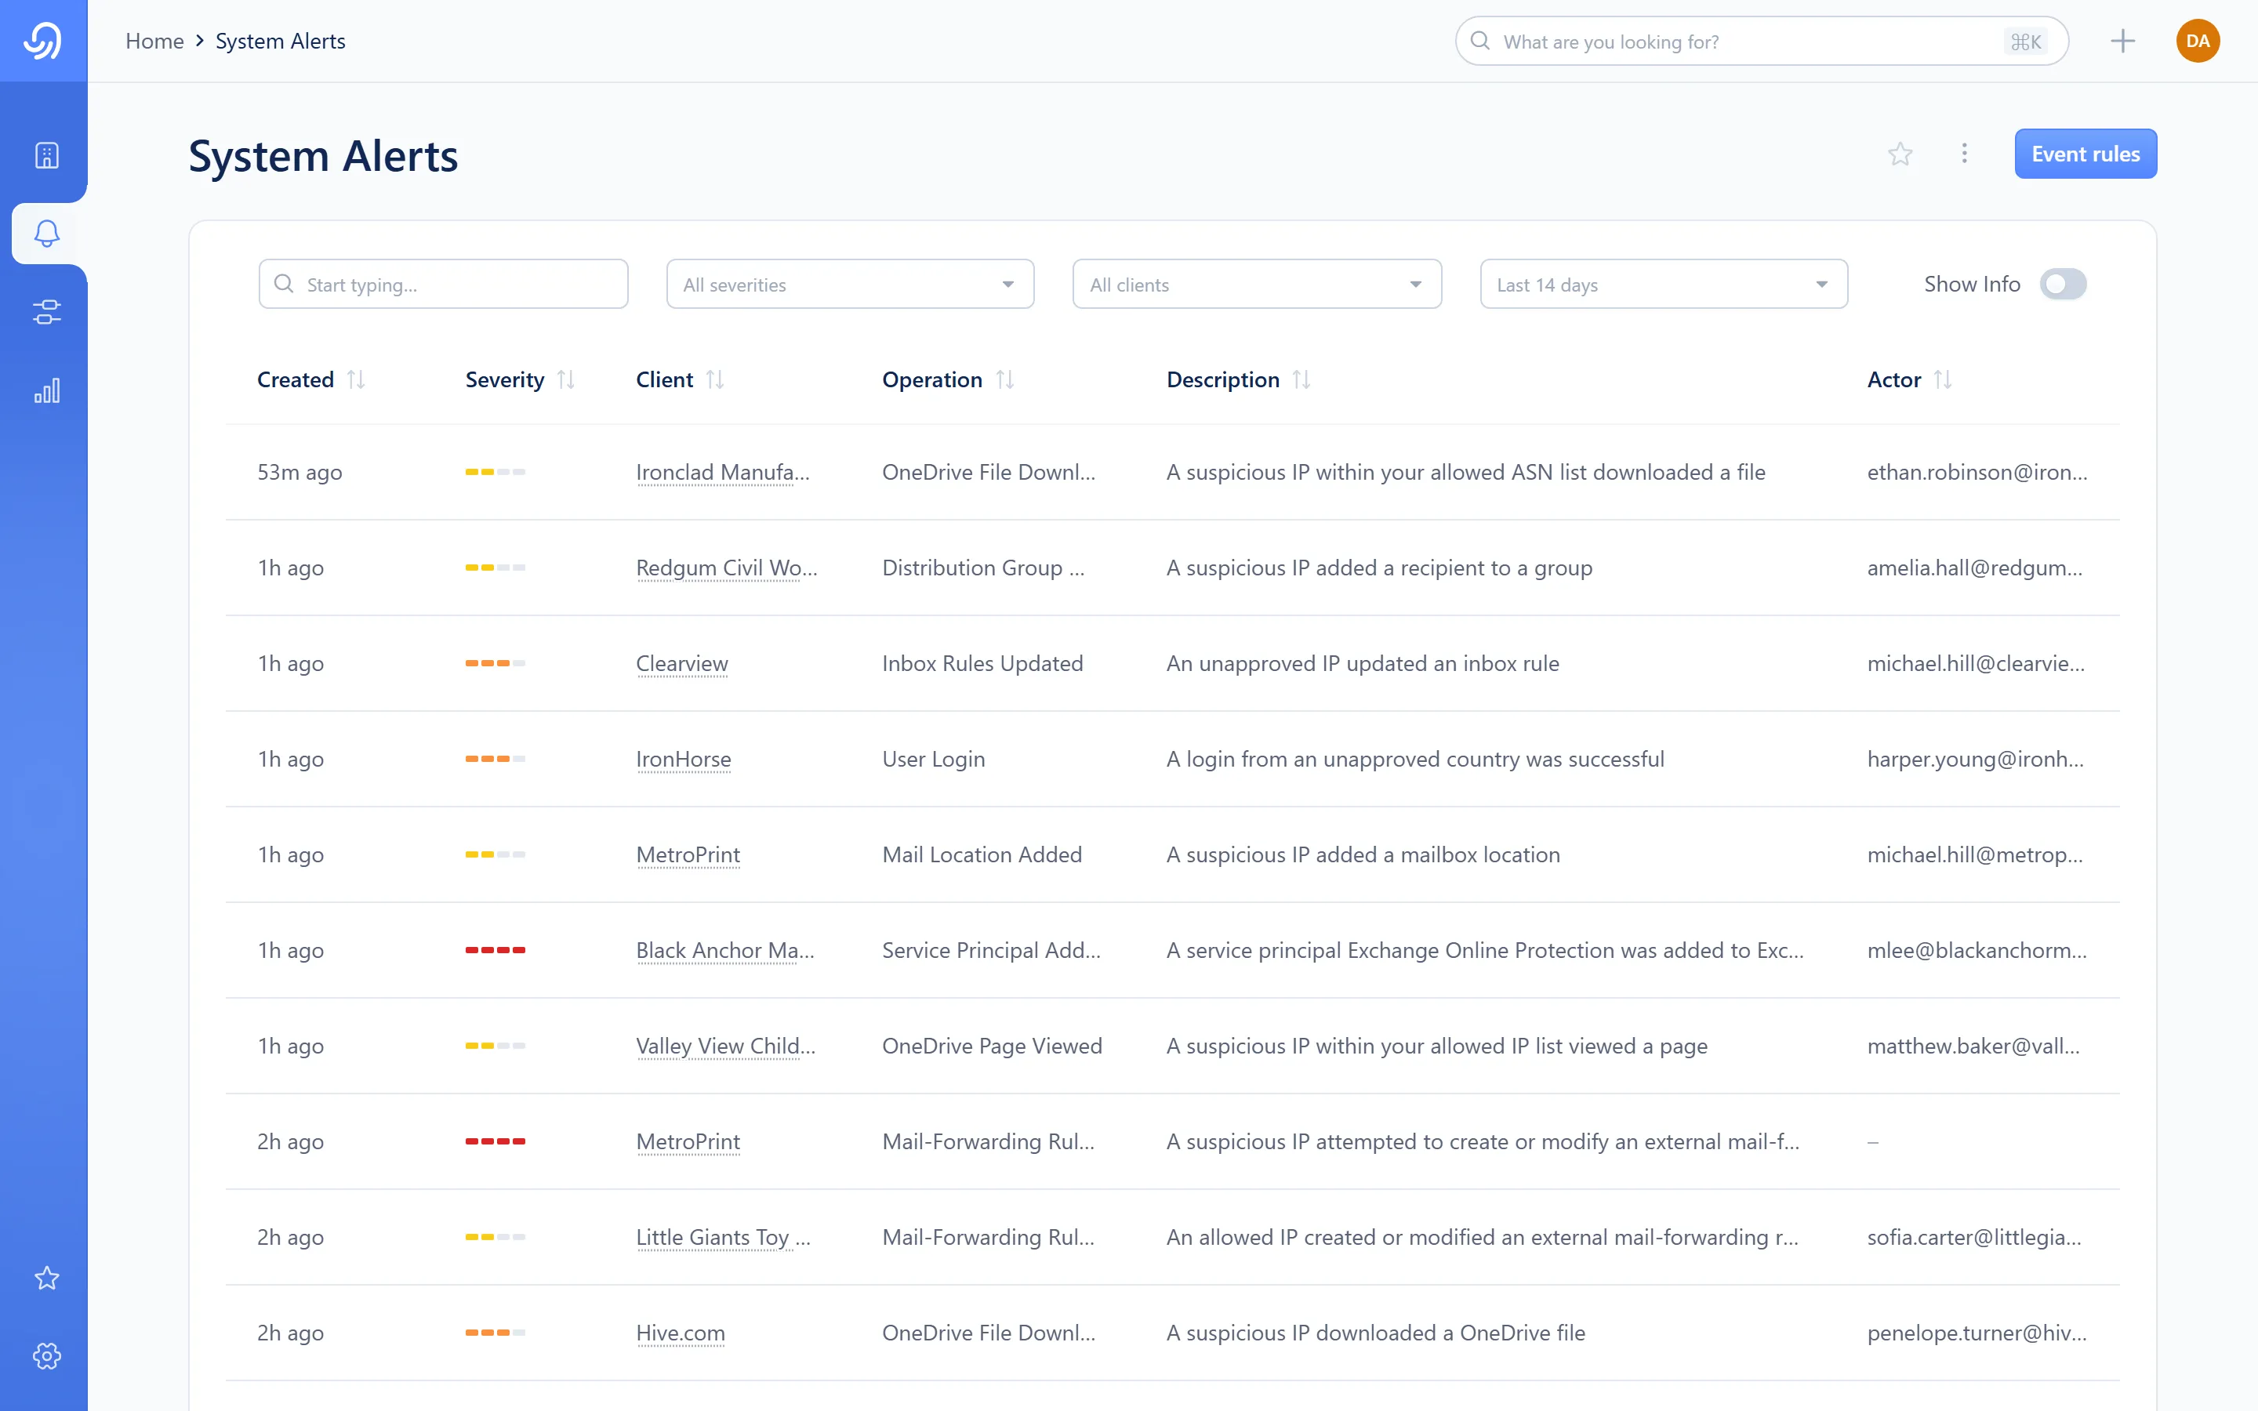
Task: Sort by Actor column arrows
Action: [x=1943, y=380]
